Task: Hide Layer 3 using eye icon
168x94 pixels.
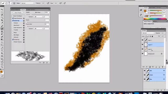Action: [x=143, y=45]
